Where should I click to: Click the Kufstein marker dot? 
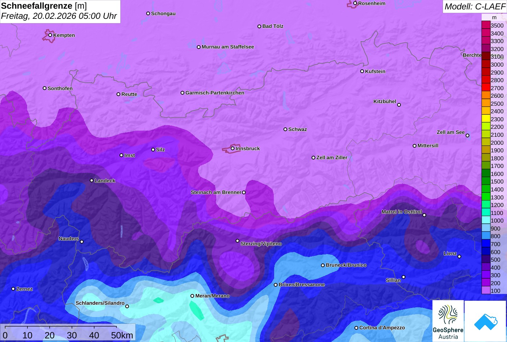click(362, 71)
